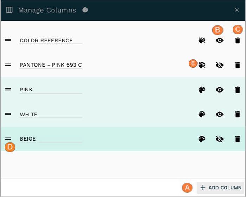Edit the PANTONE - PINK 693 C name field
This screenshot has height=197, width=246.
51,65
